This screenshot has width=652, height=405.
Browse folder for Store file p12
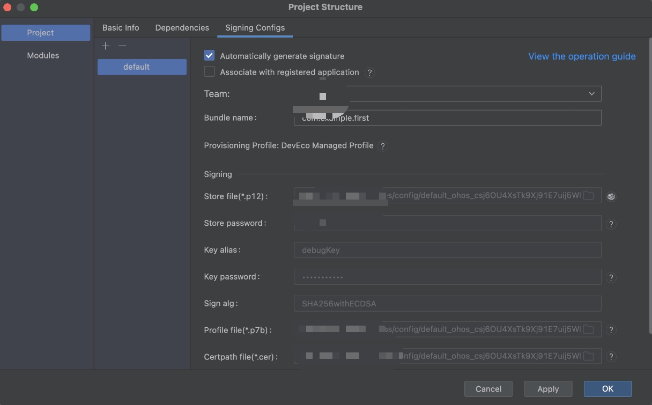589,196
